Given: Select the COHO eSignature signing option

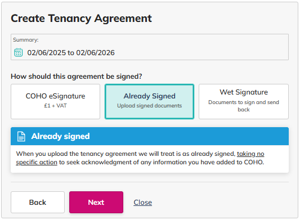Looking at the screenshot, I should (x=55, y=102).
